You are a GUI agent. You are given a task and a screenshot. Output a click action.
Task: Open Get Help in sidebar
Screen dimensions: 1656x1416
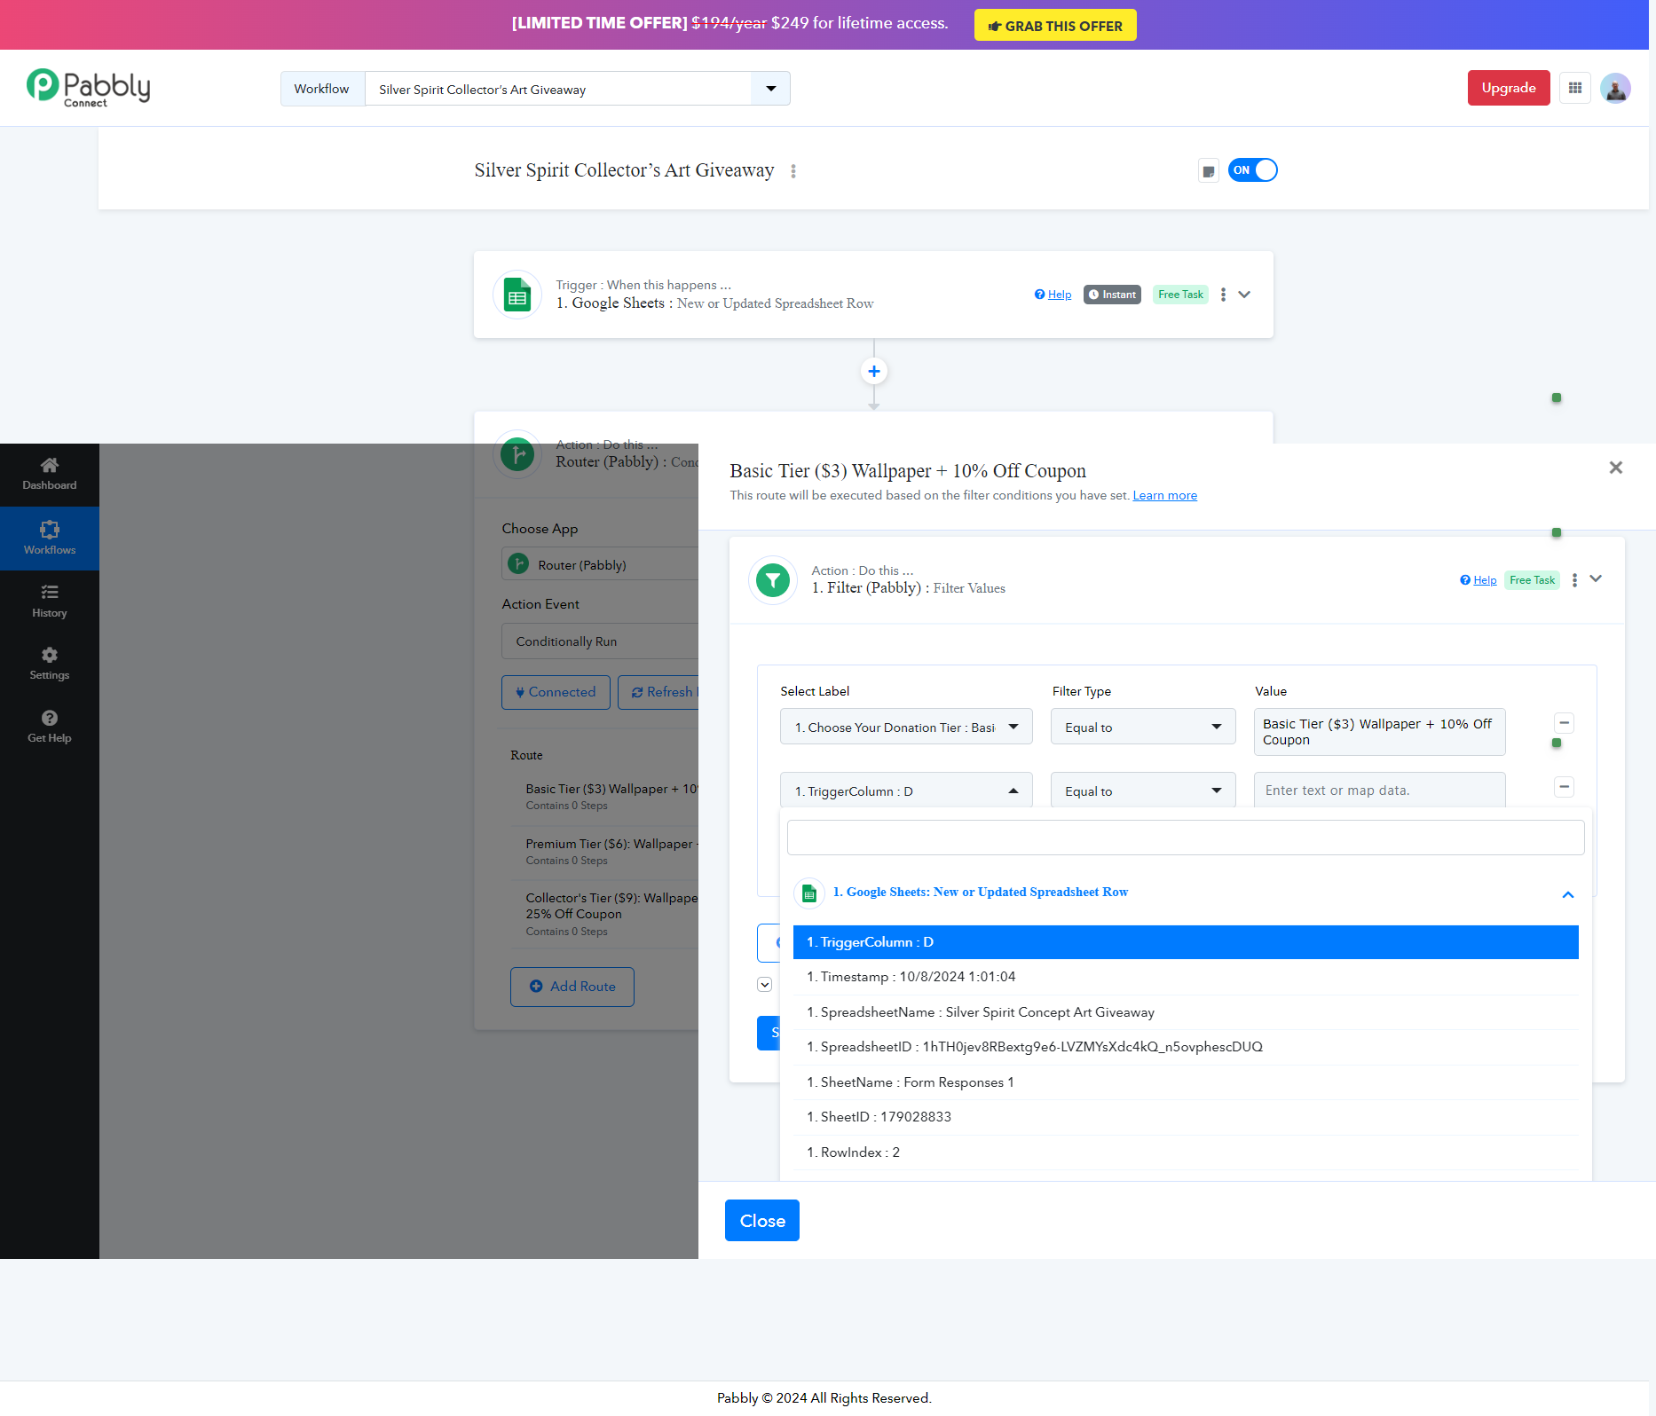tap(50, 727)
